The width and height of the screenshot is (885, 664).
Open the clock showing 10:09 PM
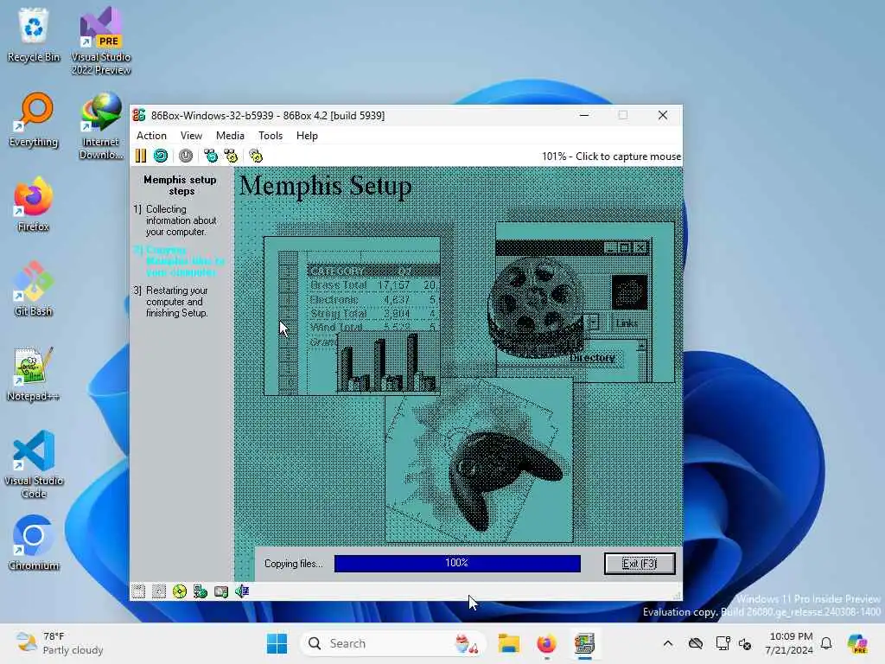788,643
